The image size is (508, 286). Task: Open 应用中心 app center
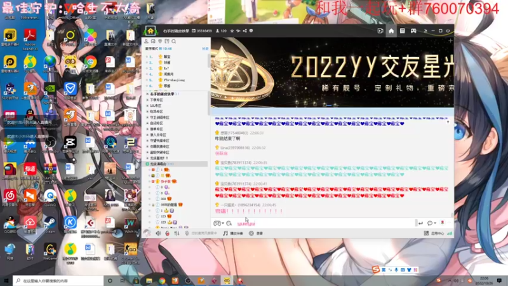tap(434, 233)
